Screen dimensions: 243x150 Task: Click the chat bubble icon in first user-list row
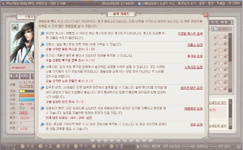click(x=221, y=37)
